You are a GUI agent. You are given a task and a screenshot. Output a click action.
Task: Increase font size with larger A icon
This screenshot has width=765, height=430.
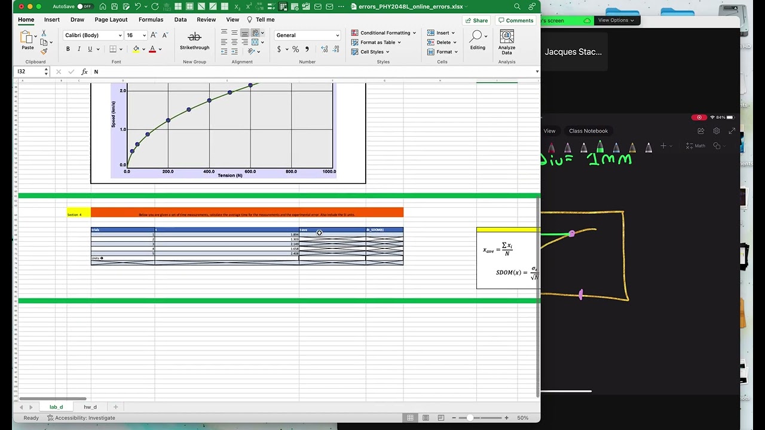click(x=153, y=35)
